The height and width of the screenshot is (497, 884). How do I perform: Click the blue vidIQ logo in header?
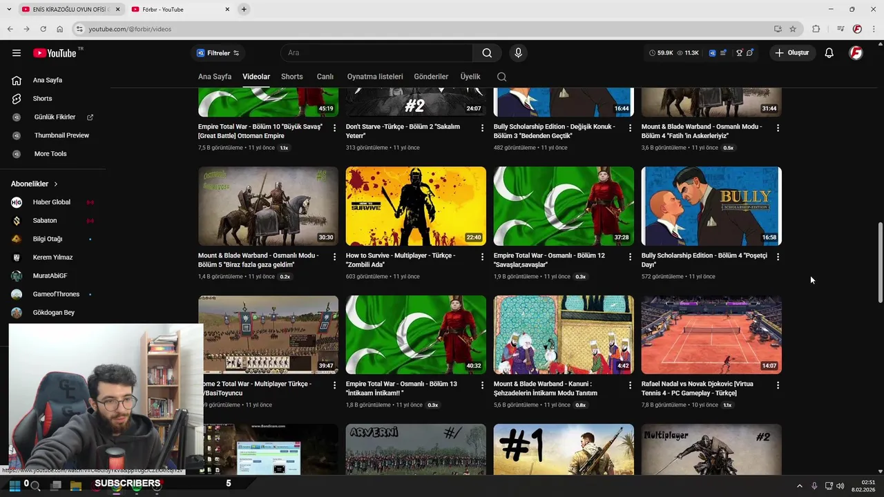[712, 53]
